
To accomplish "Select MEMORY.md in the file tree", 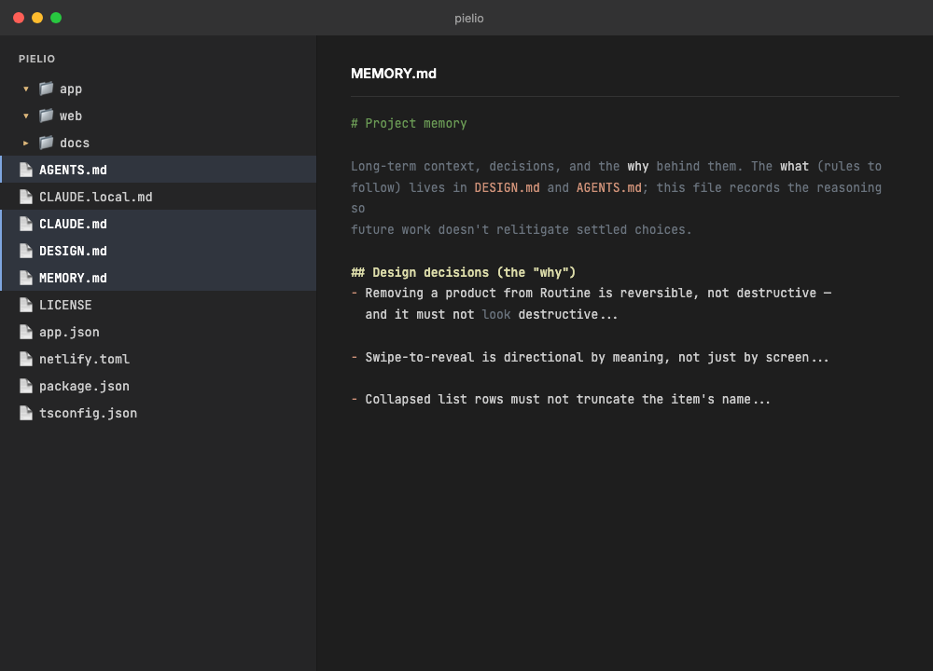I will pos(159,278).
